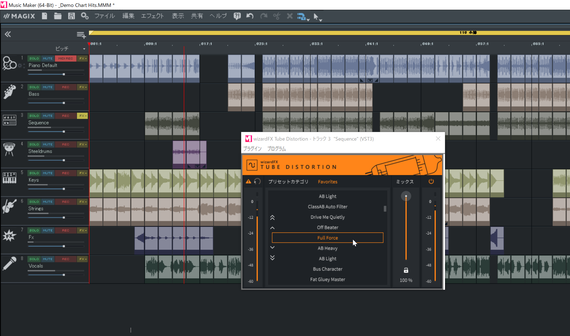Open the プラグイン menu in plugin window
570x336 pixels.
252,149
